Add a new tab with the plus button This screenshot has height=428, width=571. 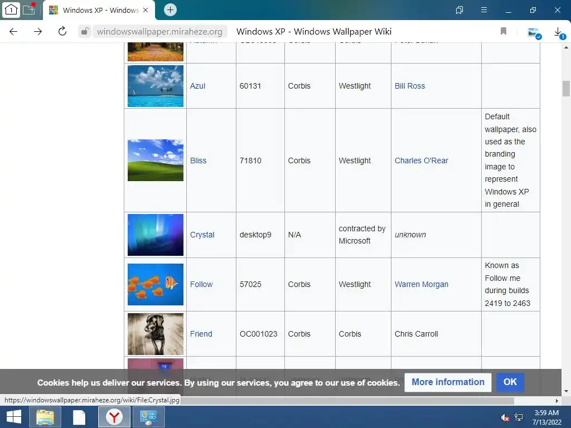pyautogui.click(x=170, y=10)
